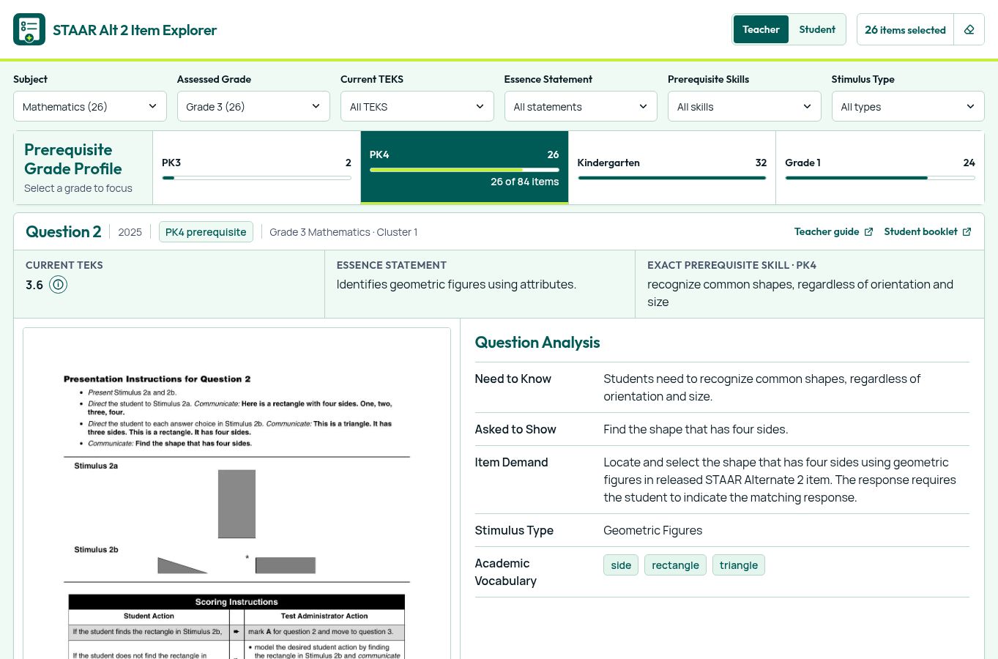998x659 pixels.
Task: Click the Kindergarten progress bar
Action: click(672, 178)
